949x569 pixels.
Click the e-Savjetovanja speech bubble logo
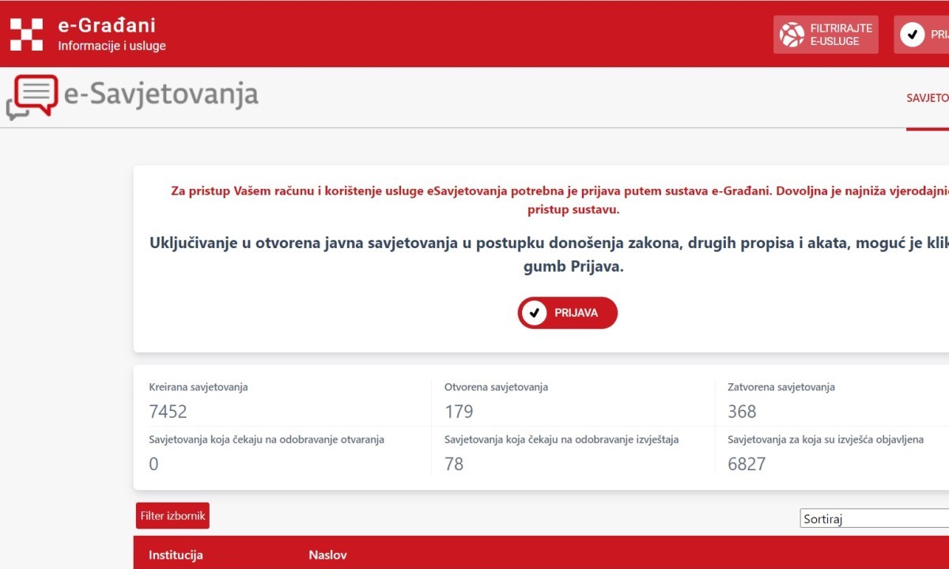(x=32, y=97)
